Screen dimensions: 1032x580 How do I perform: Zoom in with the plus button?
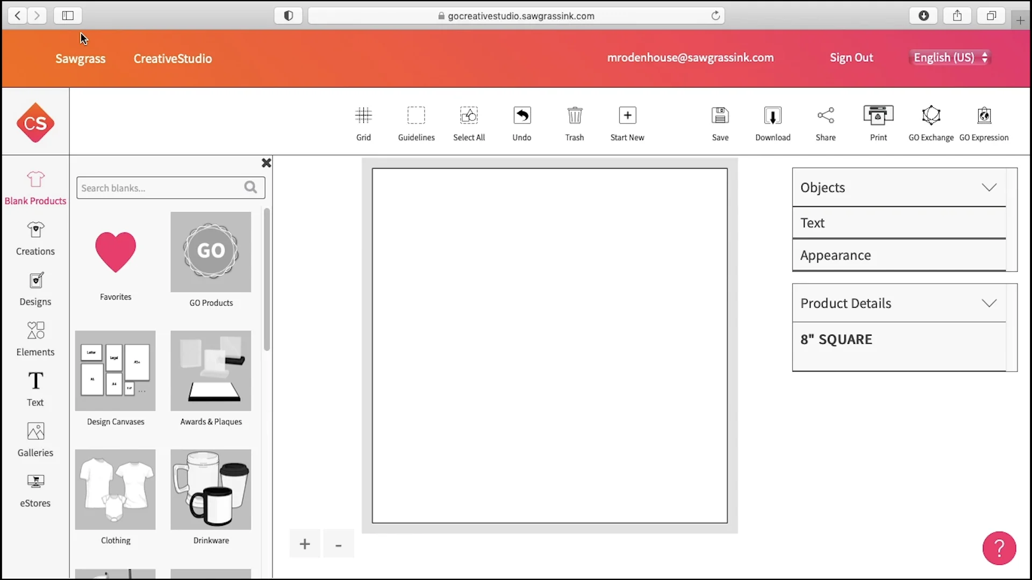(x=305, y=544)
